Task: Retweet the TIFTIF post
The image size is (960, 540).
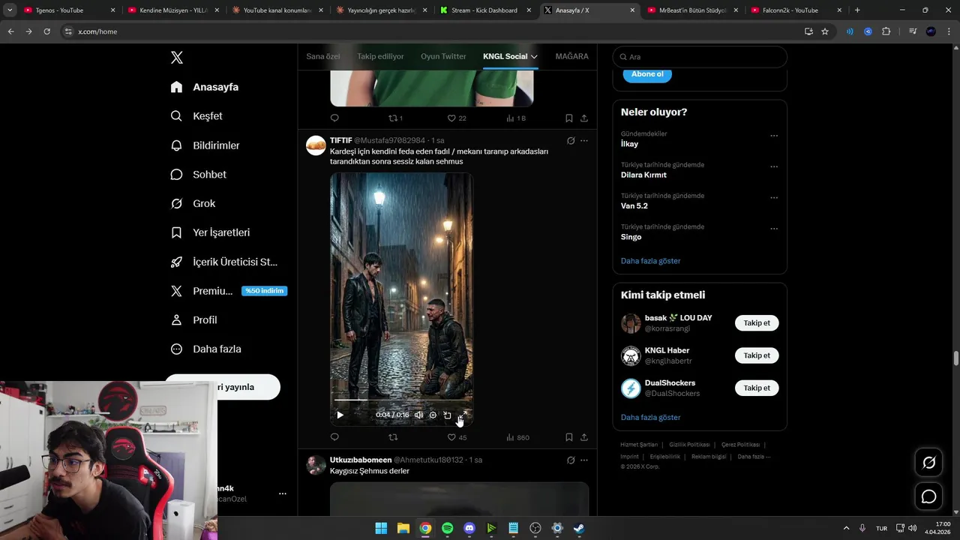Action: pyautogui.click(x=393, y=437)
